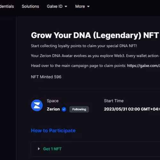Image resolution: width=160 pixels, height=160 pixels.
Task: Open the Galxe ID dropdown arrow
Action: [66, 6]
